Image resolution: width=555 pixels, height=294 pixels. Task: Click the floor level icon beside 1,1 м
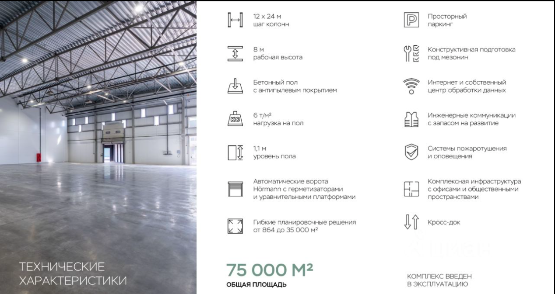235,152
